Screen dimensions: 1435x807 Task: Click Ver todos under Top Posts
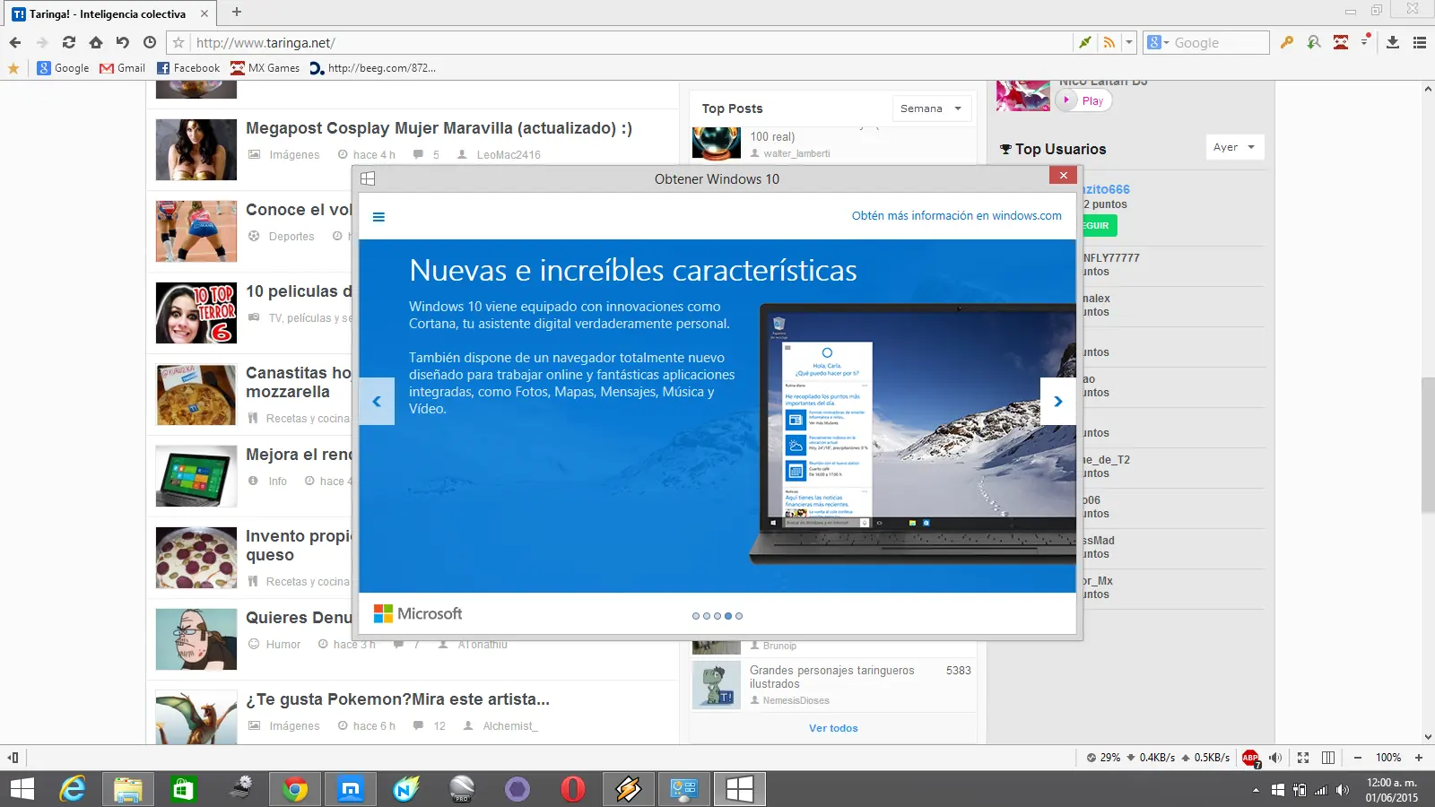tap(833, 728)
